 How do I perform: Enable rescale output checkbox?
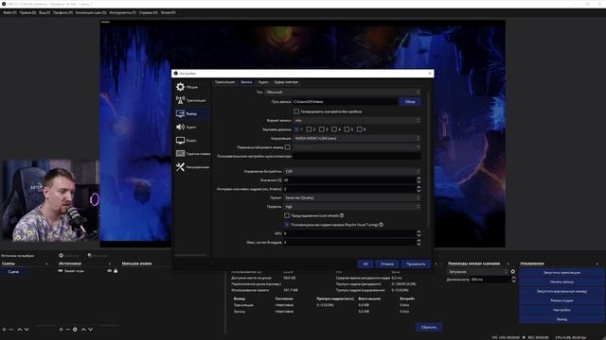coord(287,147)
